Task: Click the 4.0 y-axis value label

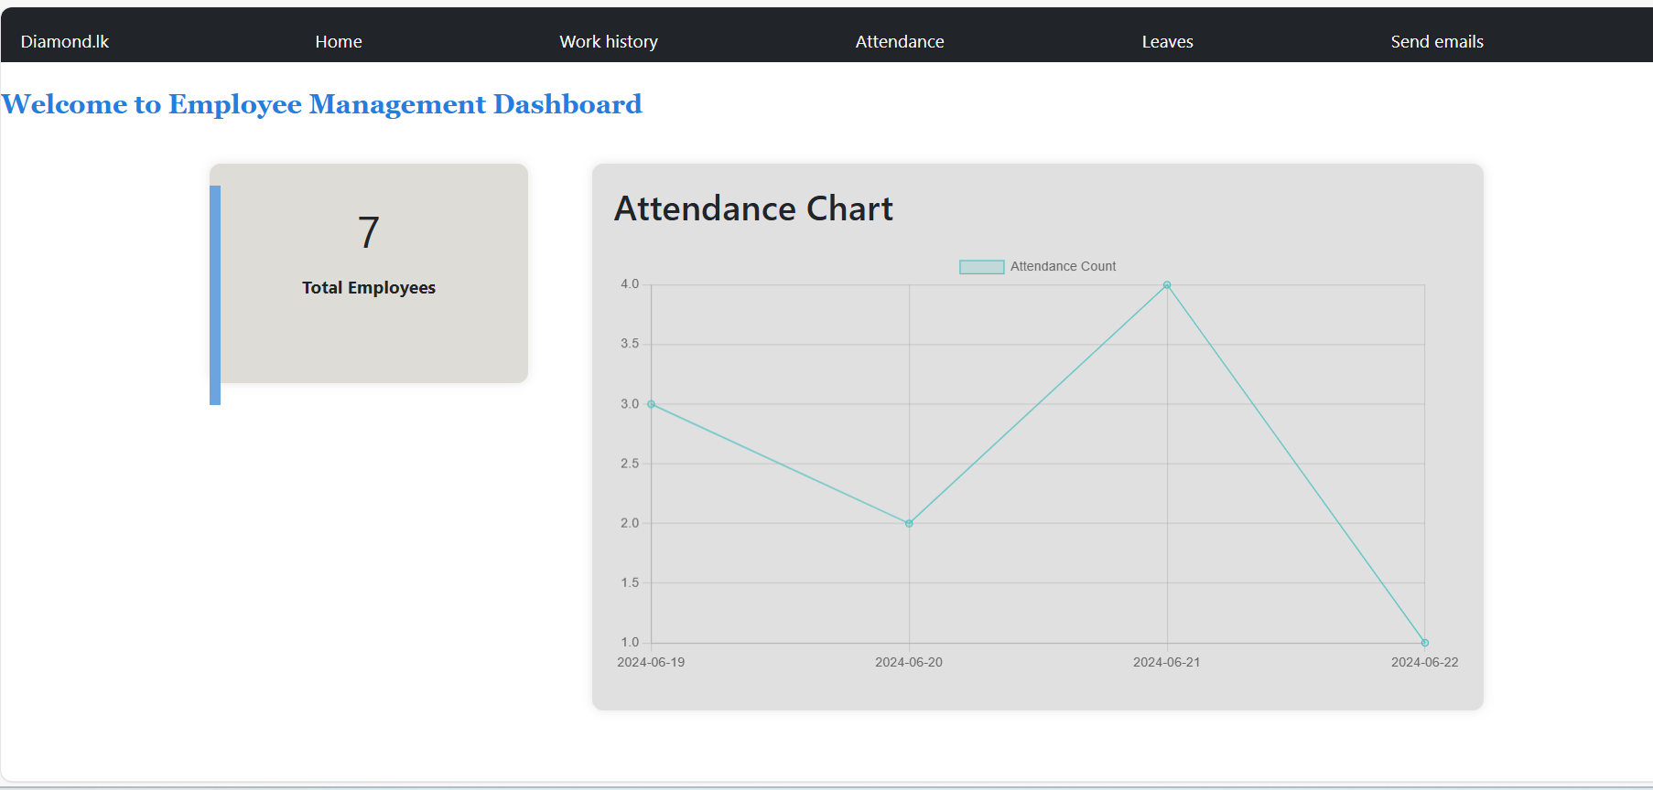Action: click(x=630, y=284)
